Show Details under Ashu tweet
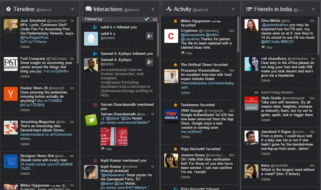The height and width of the screenshot is (190, 321). pos(266,179)
